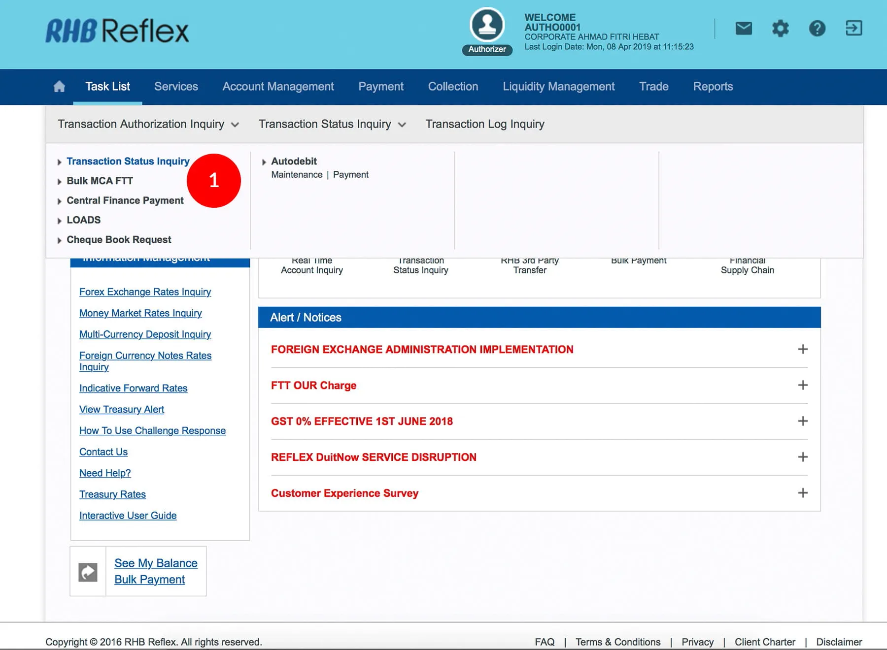Open the Transaction Status Inquiry dropdown menu
Screen dimensions: 887x650
coord(332,124)
